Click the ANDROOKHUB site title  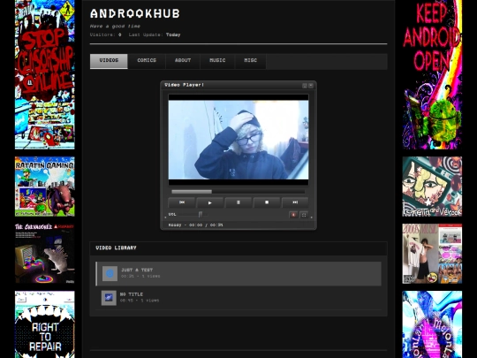135,13
